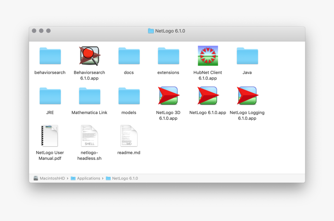Click the "NetLogo User Manual.pdf" file name
The height and width of the screenshot is (221, 334).
(x=50, y=155)
